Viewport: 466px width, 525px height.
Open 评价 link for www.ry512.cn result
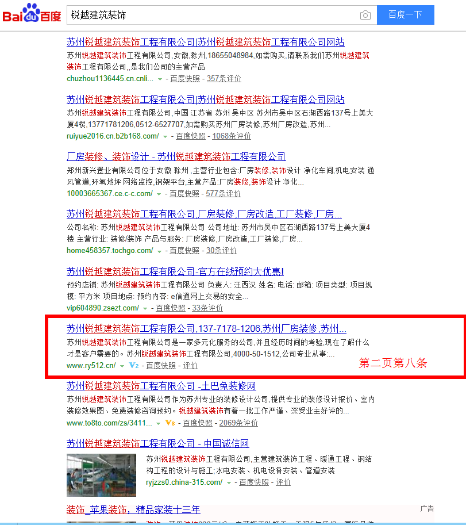point(190,366)
